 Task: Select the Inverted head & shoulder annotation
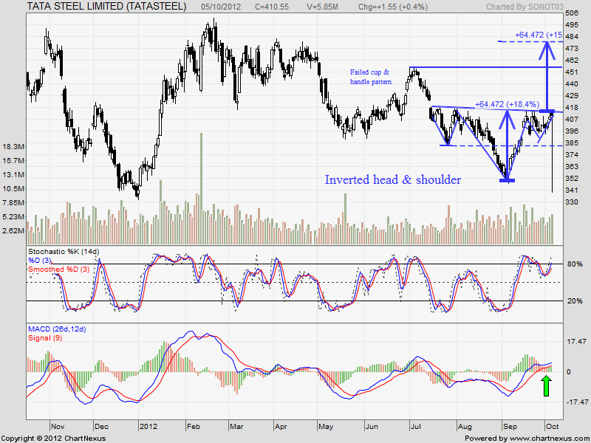(393, 179)
